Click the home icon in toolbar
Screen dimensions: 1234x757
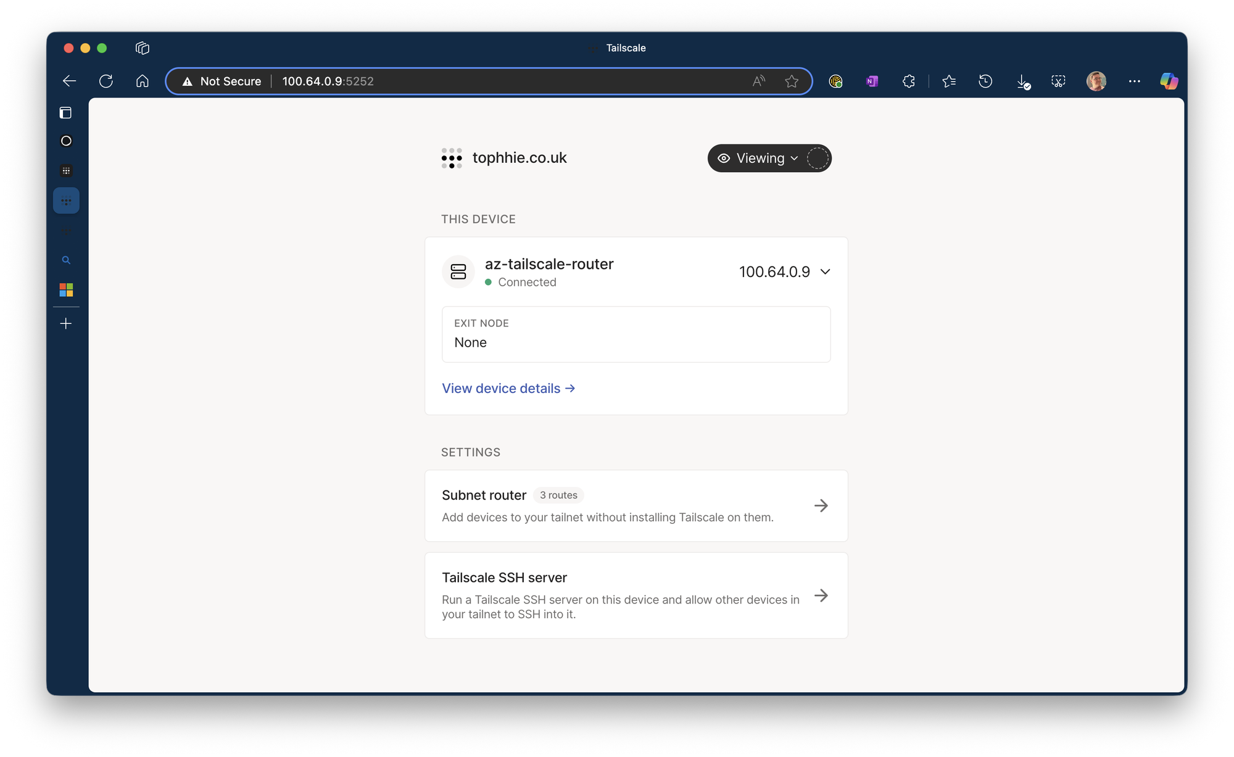click(x=143, y=81)
